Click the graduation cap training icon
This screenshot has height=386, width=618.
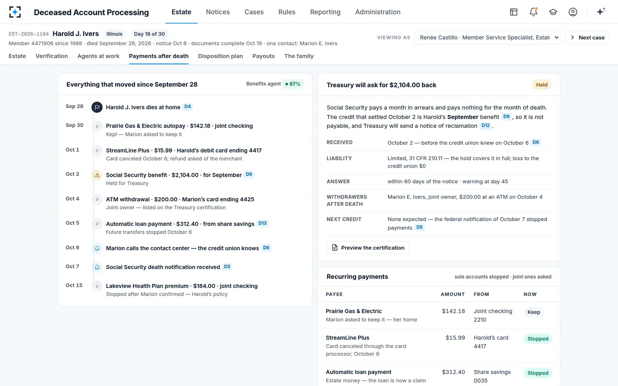553,12
